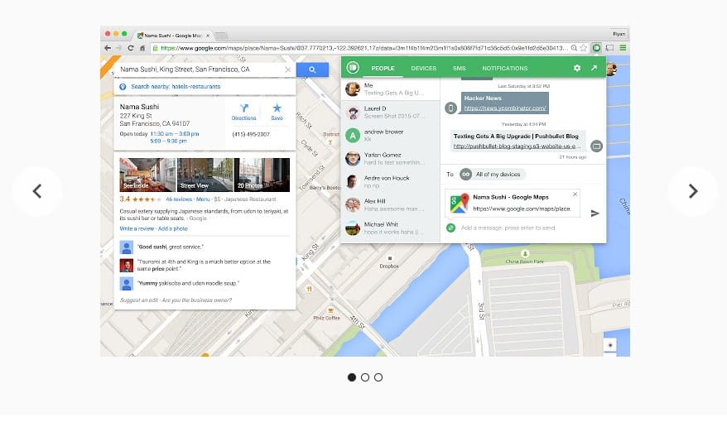Select the third carousel dot
Image resolution: width=727 pixels, height=427 pixels.
coord(378,377)
